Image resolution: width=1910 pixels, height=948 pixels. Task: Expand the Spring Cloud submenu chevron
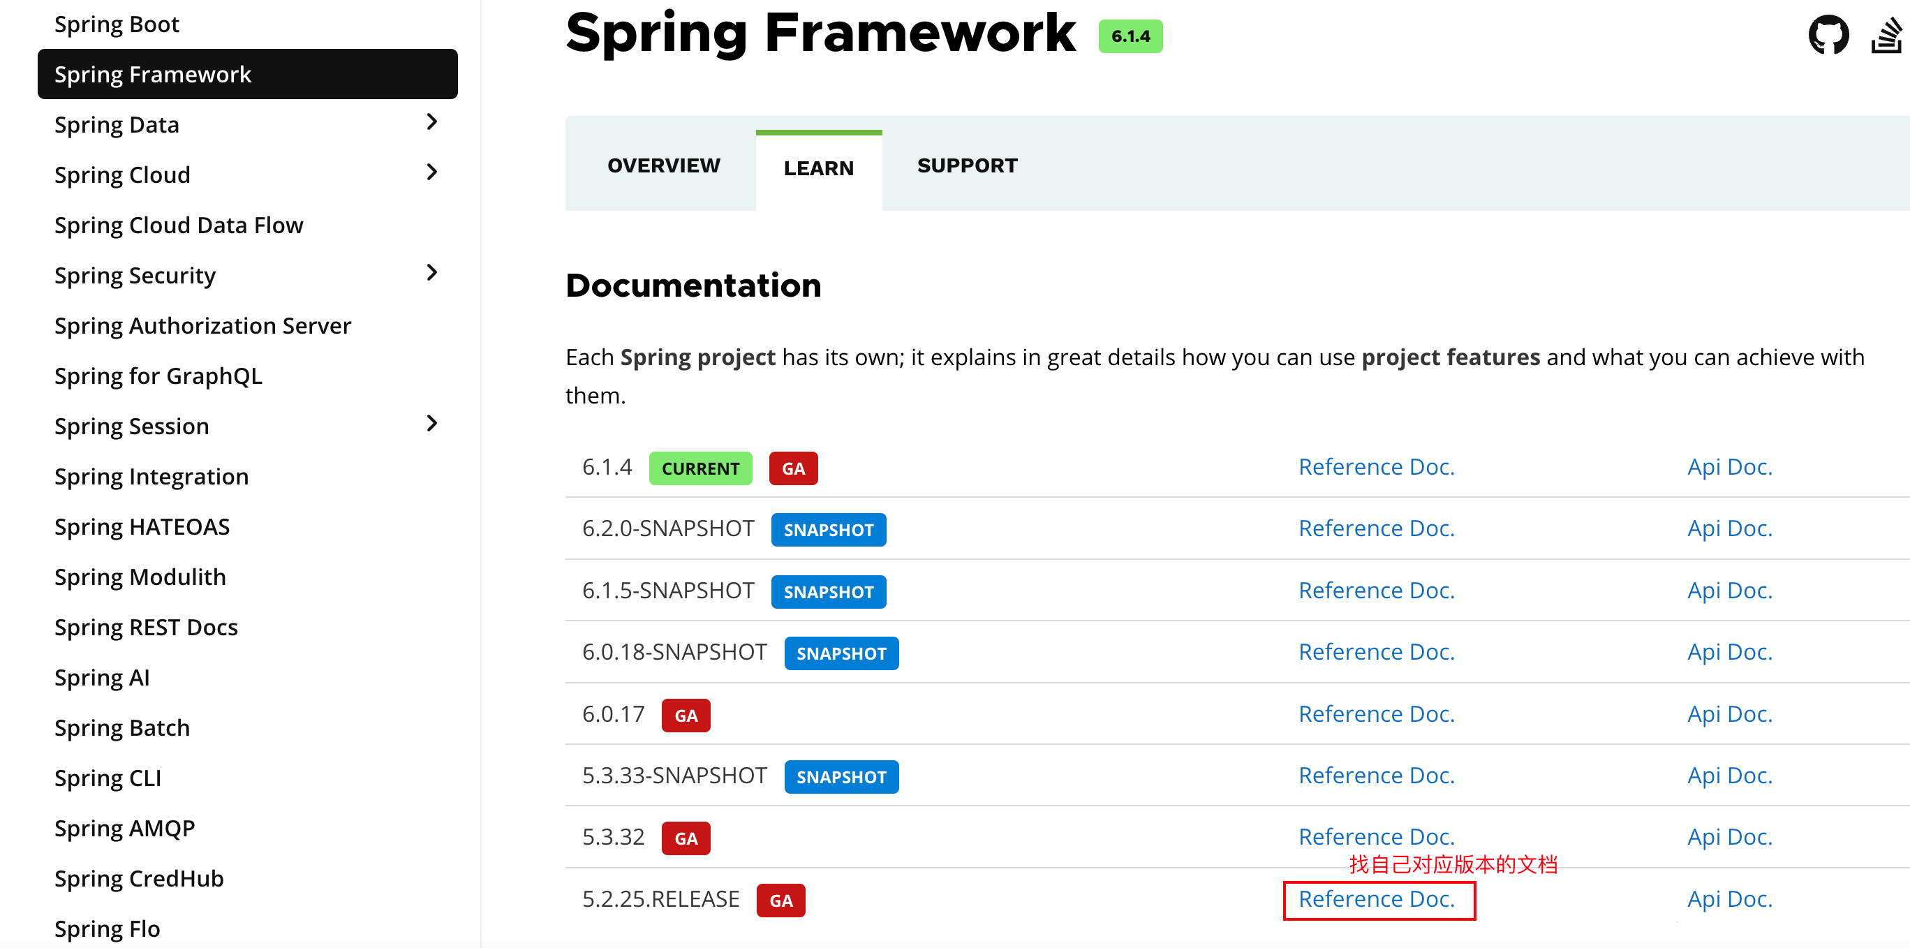[432, 172]
